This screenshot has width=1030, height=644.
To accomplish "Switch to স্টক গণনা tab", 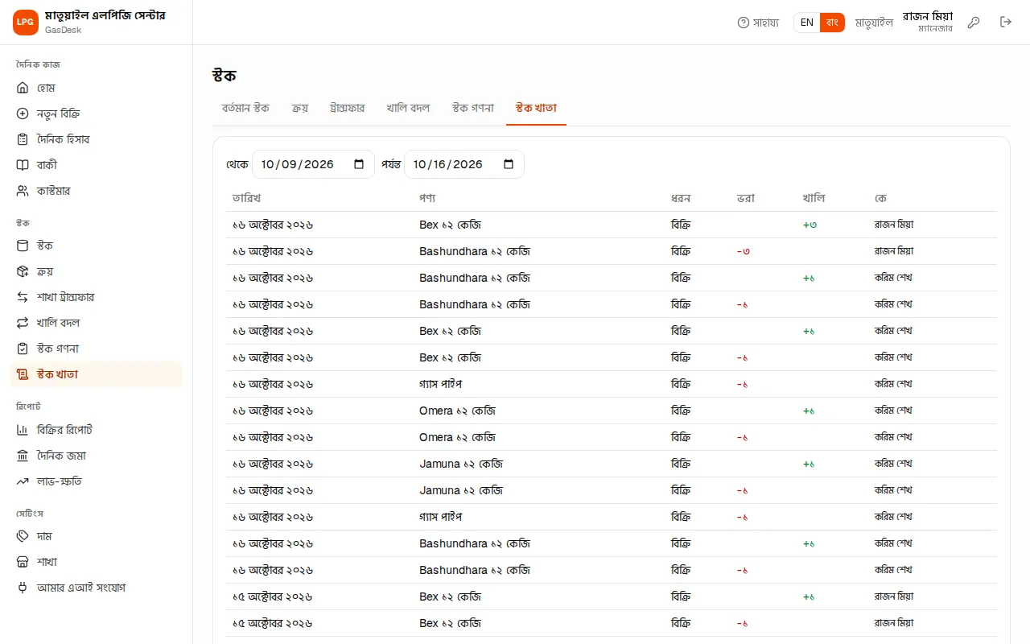I will (473, 108).
